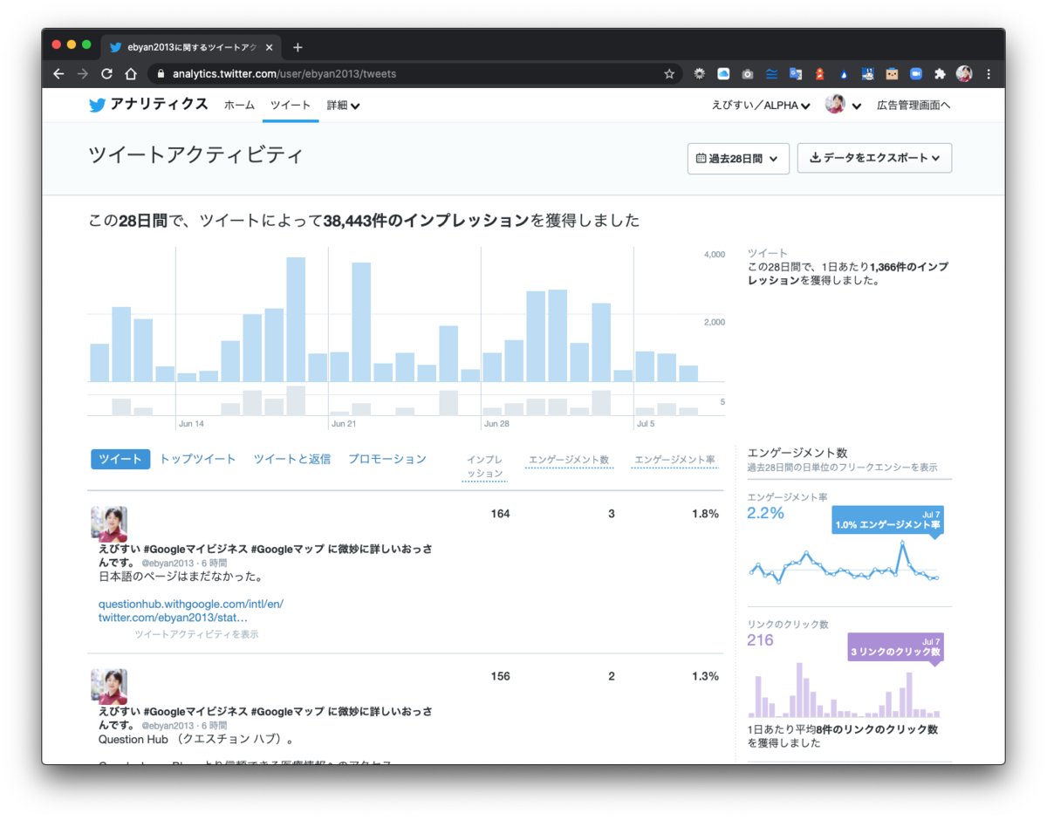Bookmark this page with the star icon

(x=669, y=74)
